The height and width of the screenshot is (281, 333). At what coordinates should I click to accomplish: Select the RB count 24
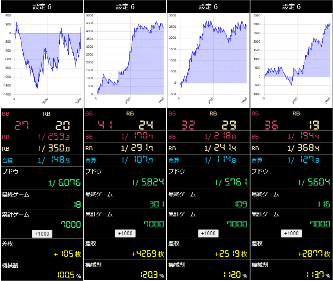point(146,125)
